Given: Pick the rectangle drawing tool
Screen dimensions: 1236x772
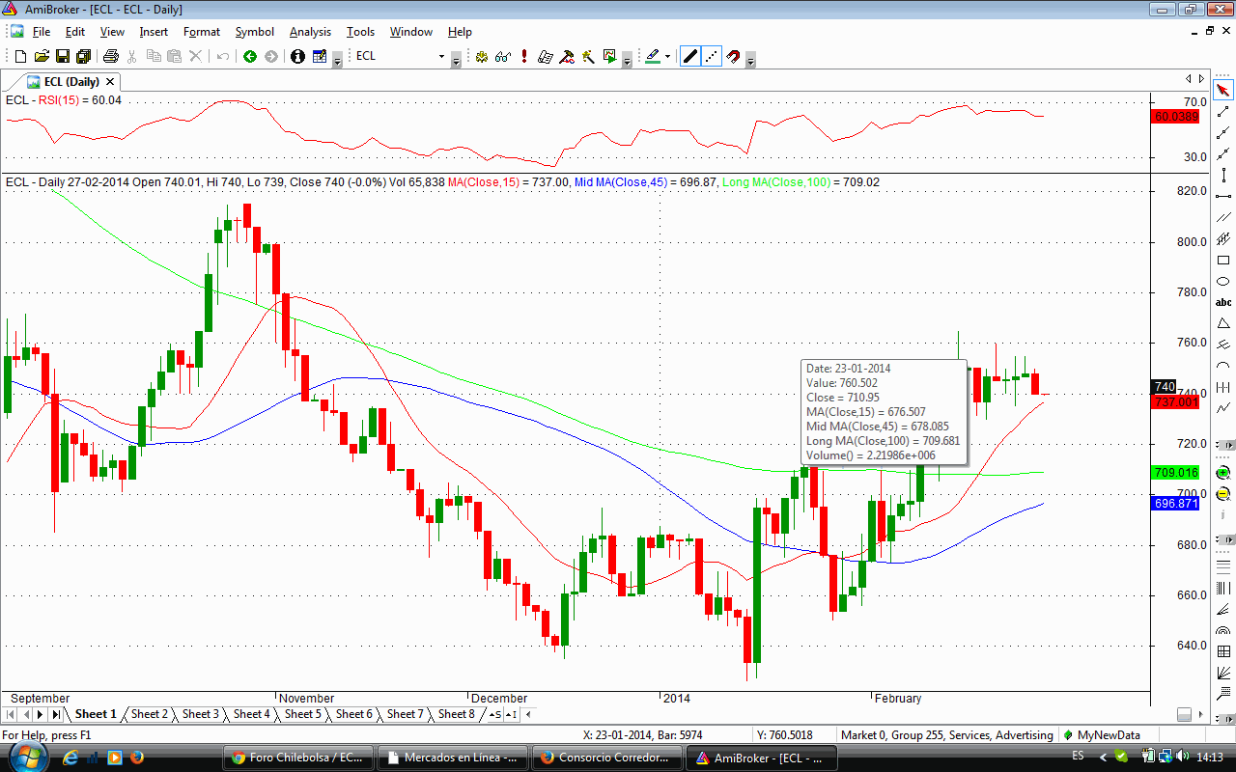Looking at the screenshot, I should click(x=1223, y=261).
